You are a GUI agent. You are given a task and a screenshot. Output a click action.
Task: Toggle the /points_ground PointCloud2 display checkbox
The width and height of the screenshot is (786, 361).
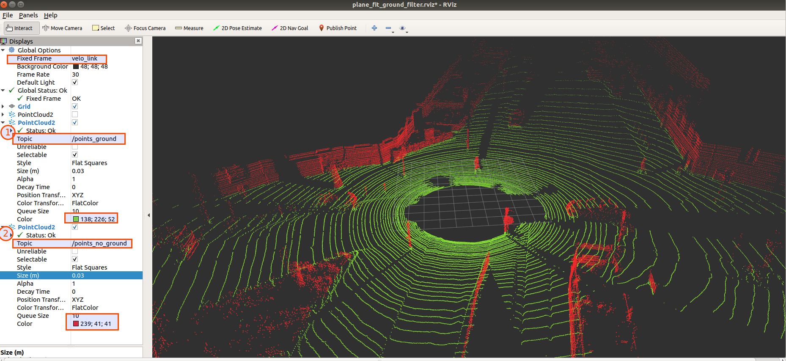[75, 122]
